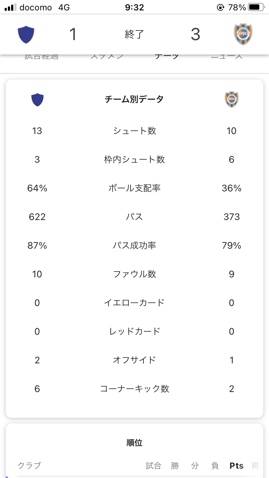Open the S-Pulse team in data card

(232, 100)
